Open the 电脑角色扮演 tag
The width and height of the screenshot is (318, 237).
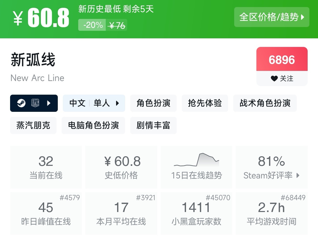point(93,125)
